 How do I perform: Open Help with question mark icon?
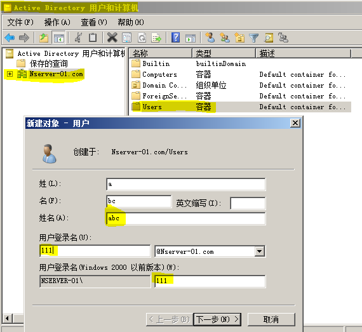pos(176,37)
